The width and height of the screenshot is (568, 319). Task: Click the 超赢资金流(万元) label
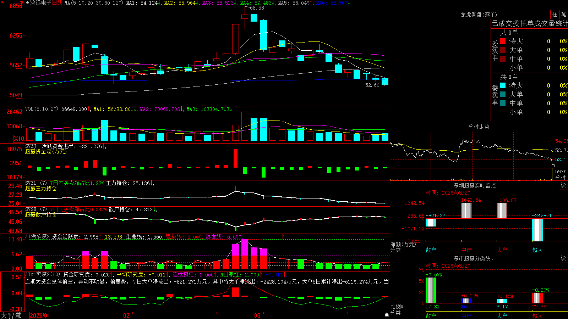click(x=46, y=151)
